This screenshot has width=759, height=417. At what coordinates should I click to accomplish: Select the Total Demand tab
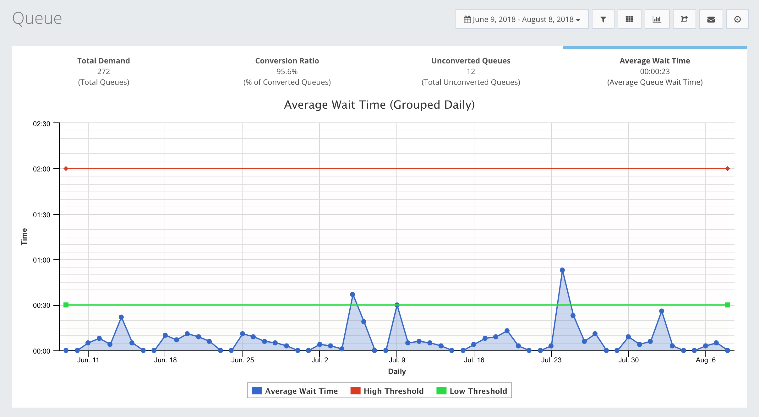(x=103, y=71)
